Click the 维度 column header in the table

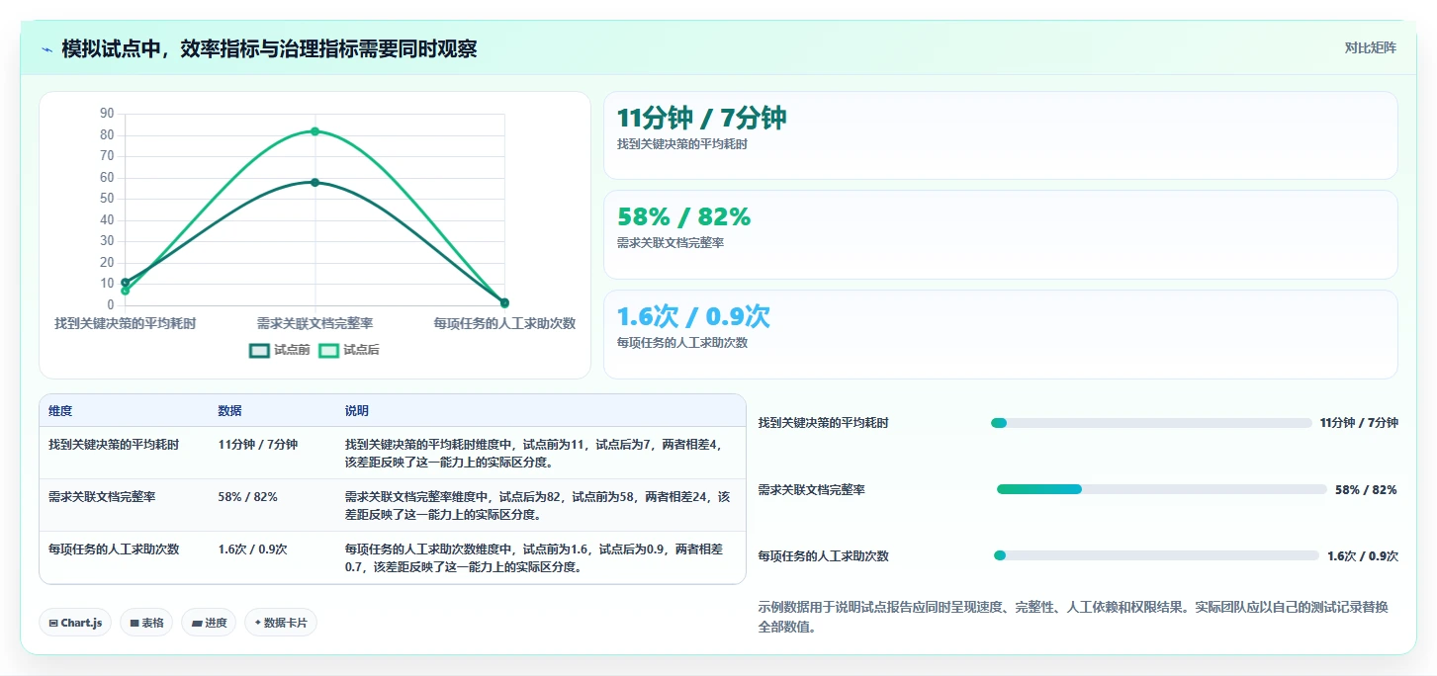point(60,411)
